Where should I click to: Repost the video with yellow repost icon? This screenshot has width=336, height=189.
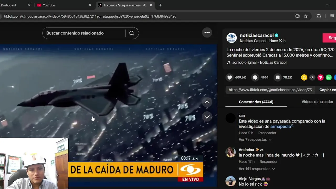304,77
